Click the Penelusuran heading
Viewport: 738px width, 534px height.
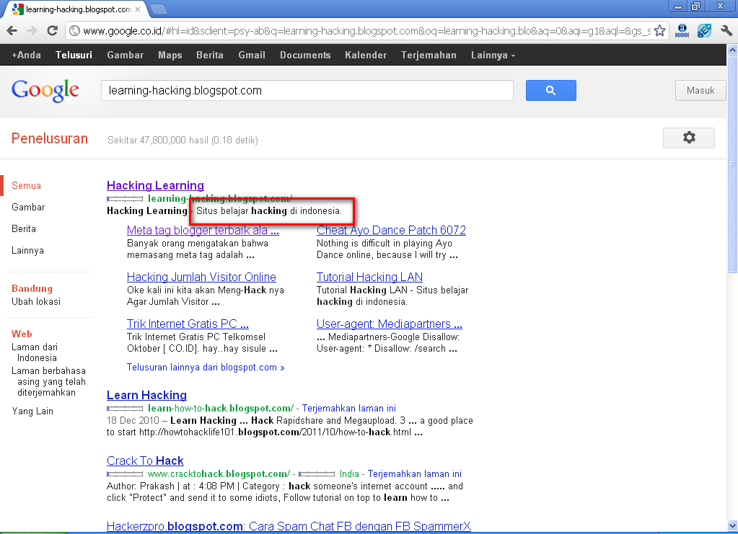point(50,138)
